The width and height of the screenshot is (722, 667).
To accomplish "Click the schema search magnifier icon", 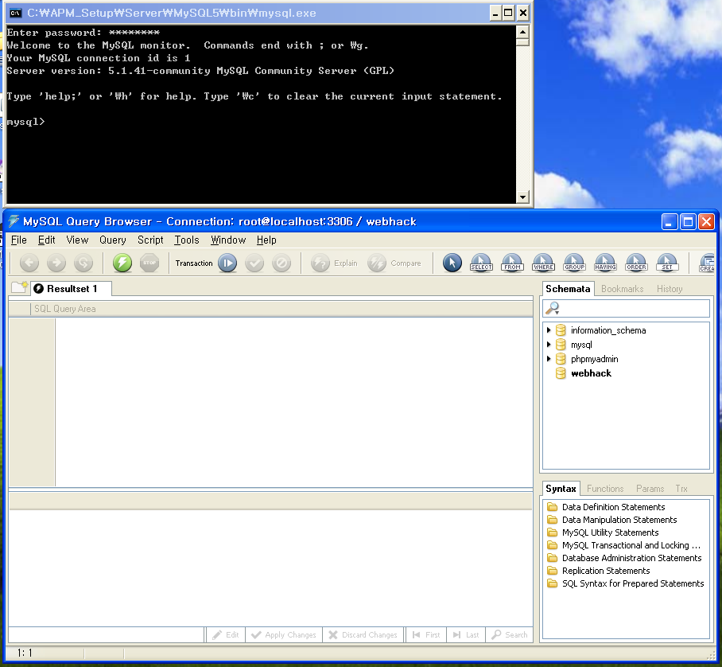I will pos(552,308).
